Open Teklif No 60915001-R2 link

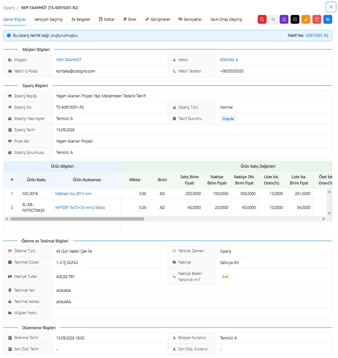coord(317,35)
